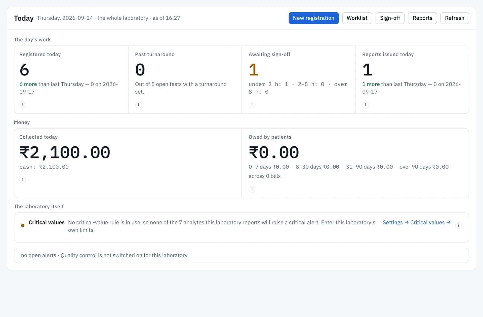Open info icon in Critical values row
Viewport: 483px width, 317px height.
coord(458,225)
